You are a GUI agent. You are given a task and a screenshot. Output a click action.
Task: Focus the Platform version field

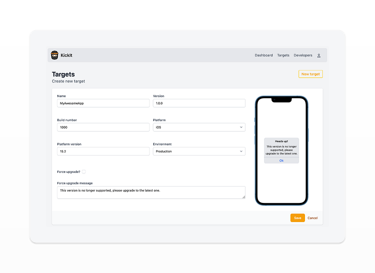[x=103, y=152]
